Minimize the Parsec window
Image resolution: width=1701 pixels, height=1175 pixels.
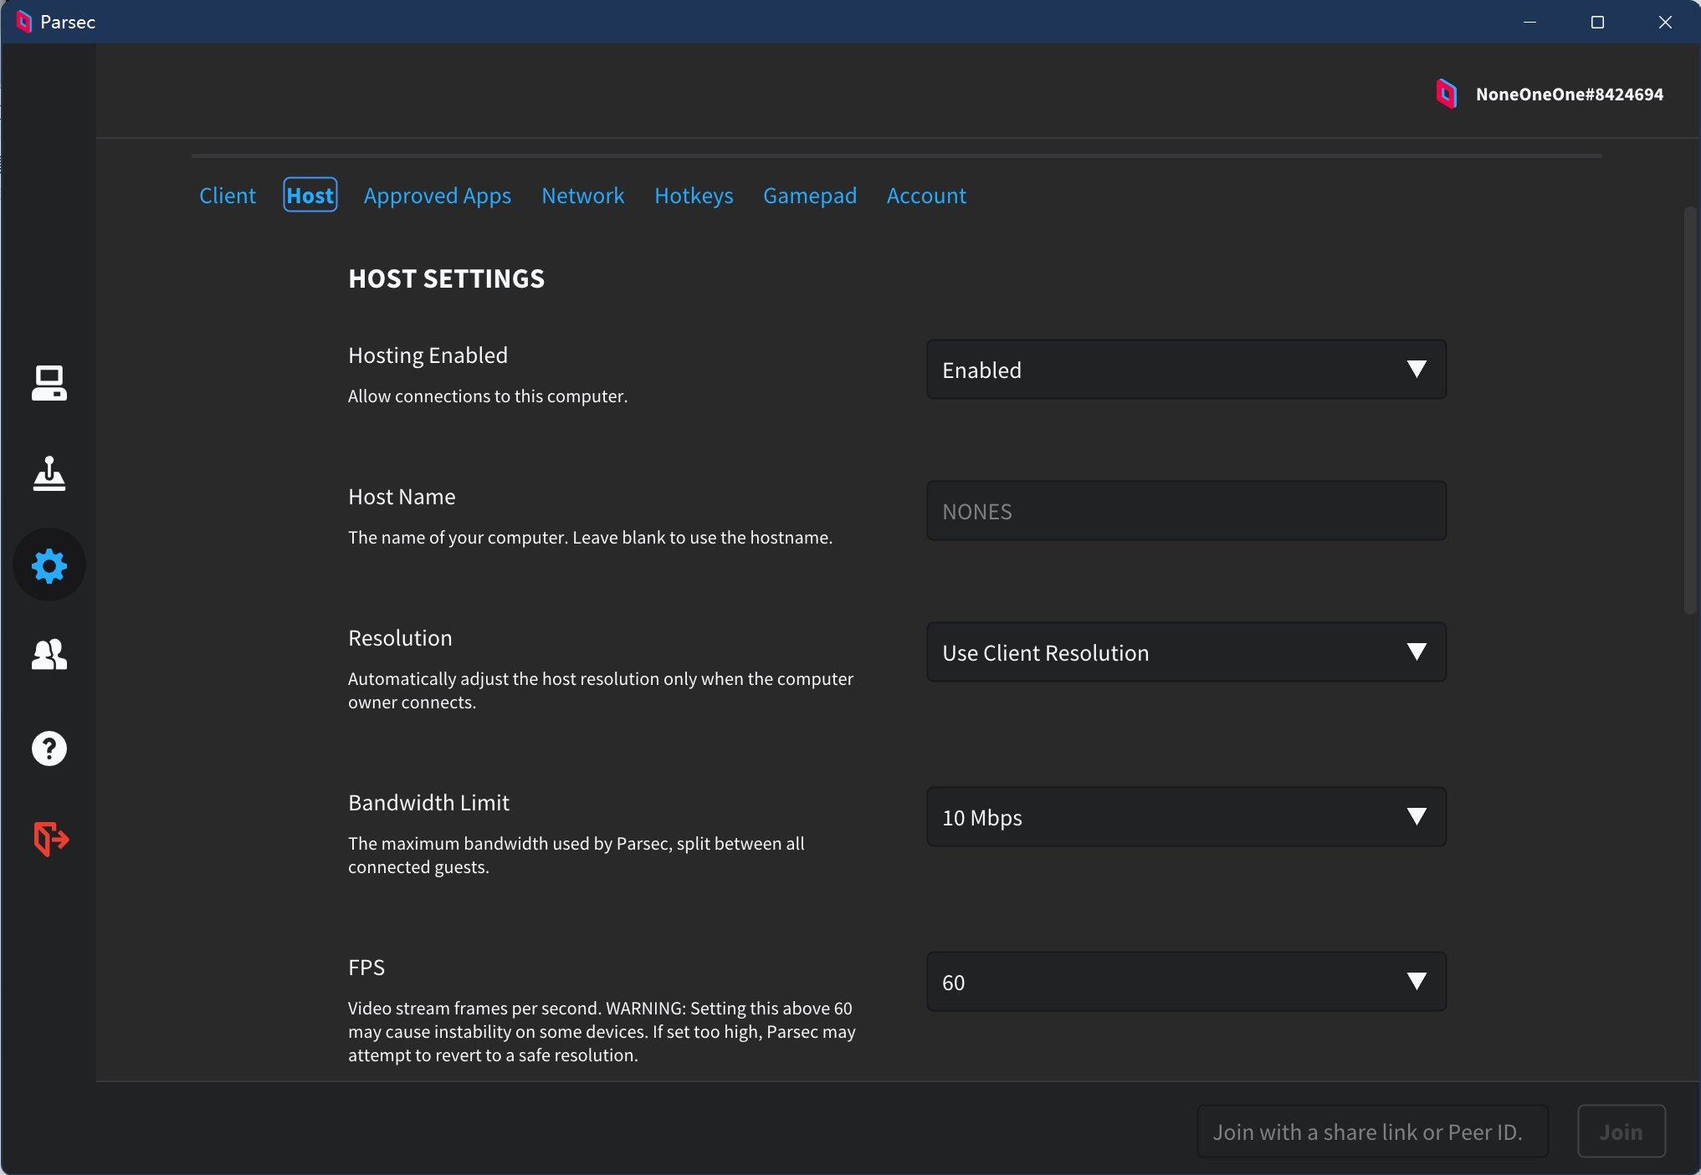[x=1529, y=22]
